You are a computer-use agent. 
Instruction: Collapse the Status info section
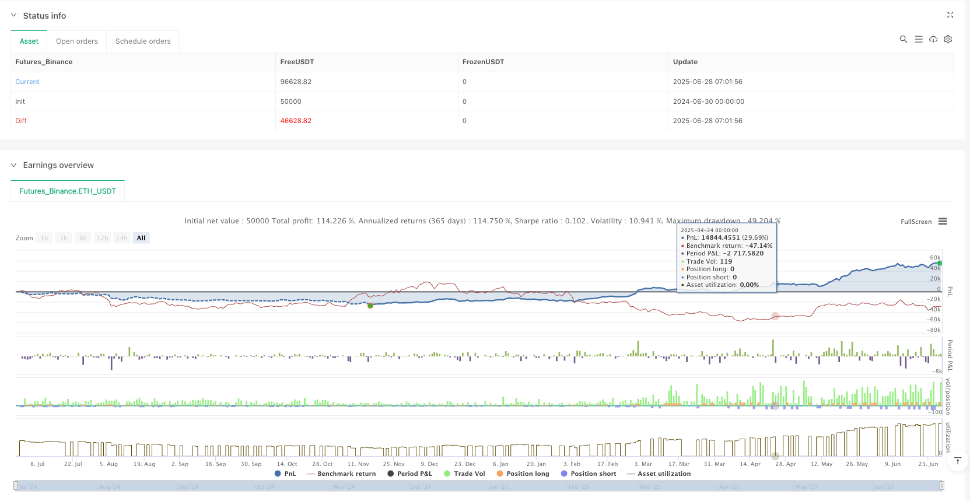[14, 16]
